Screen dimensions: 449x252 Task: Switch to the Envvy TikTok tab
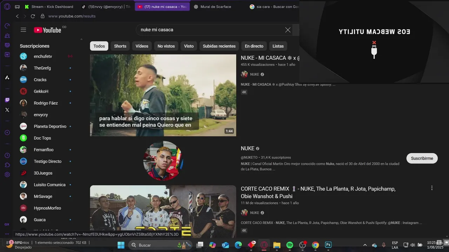pos(106,7)
